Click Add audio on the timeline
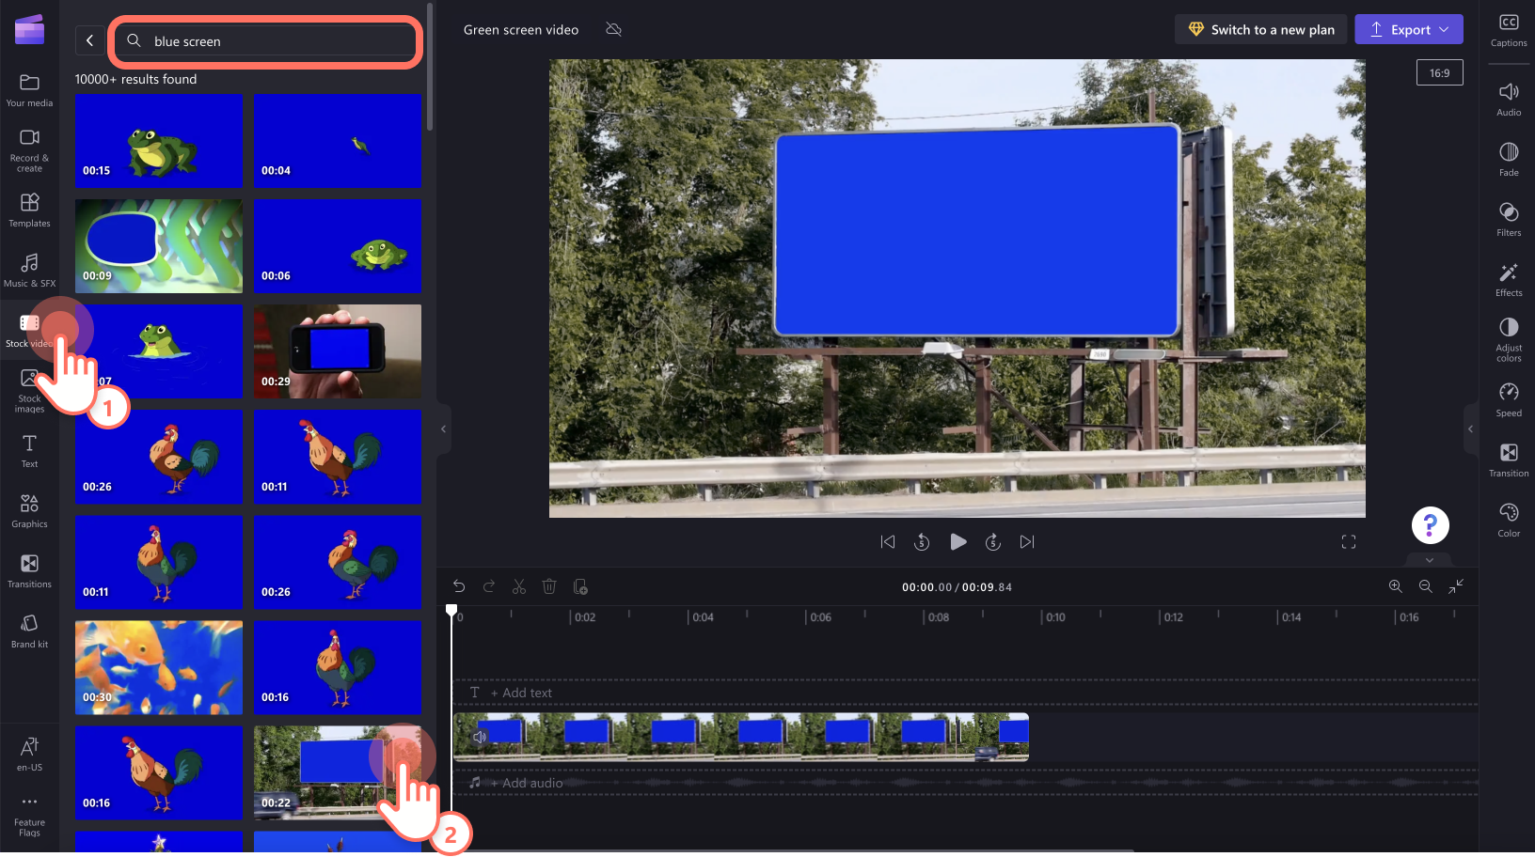Image resolution: width=1535 pixels, height=857 pixels. coord(527,784)
